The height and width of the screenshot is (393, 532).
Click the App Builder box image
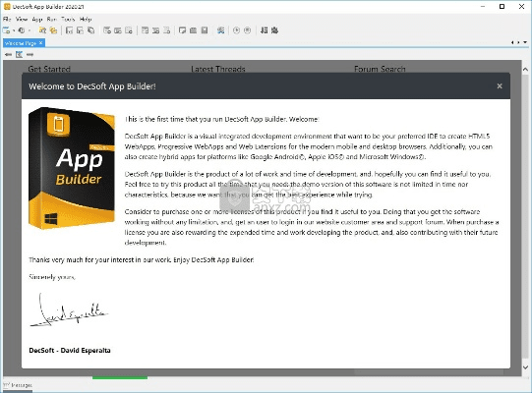point(72,168)
